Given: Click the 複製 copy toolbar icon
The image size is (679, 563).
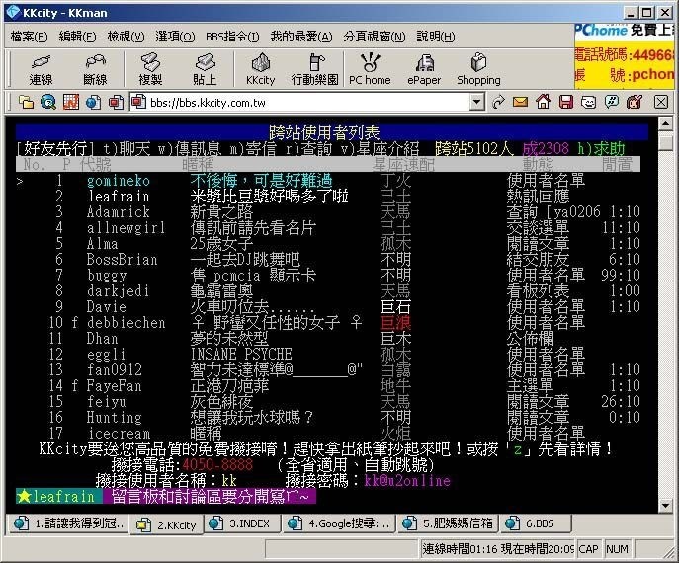Looking at the screenshot, I should click(x=150, y=69).
